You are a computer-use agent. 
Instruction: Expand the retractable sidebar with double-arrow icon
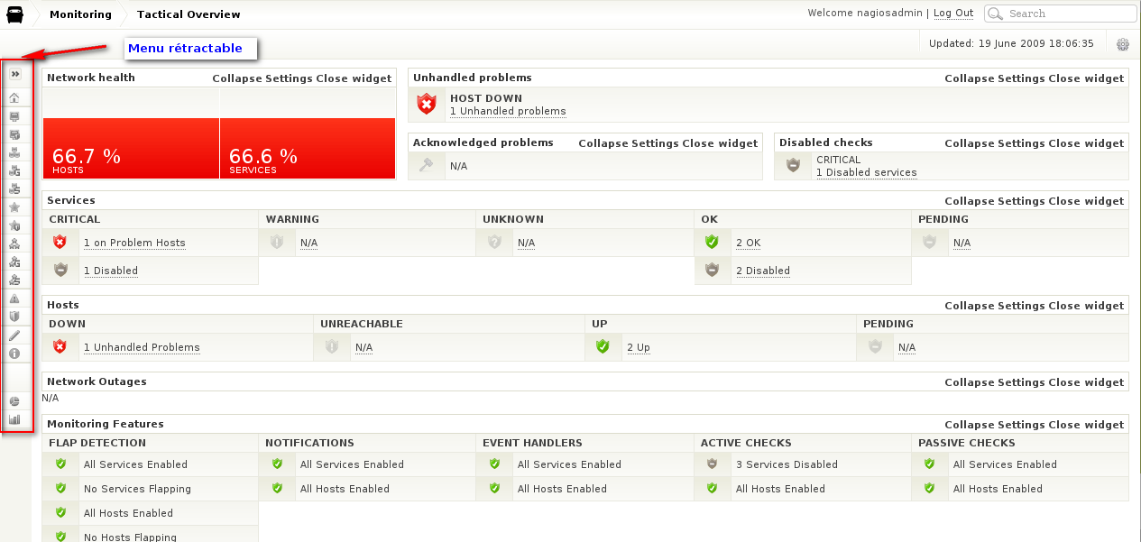coord(15,74)
